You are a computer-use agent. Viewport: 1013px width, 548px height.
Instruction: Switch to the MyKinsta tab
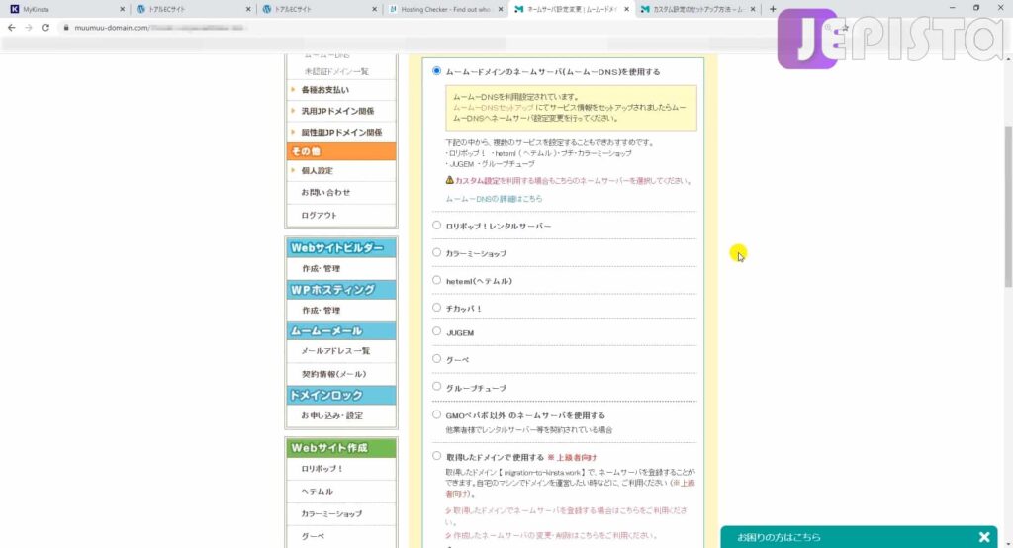tap(64, 9)
